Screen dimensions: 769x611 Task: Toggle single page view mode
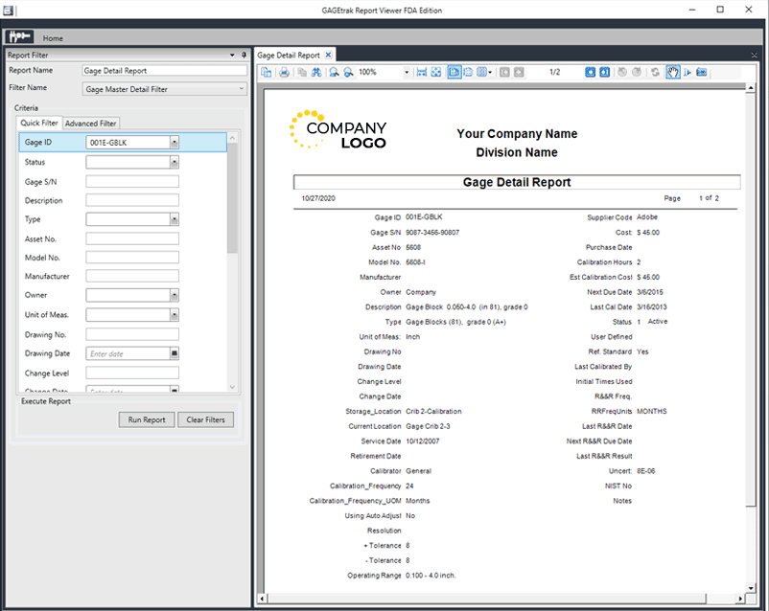point(454,72)
